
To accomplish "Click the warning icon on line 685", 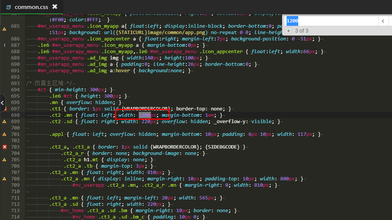I will [5, 29].
